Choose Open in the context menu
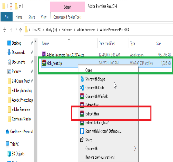The height and width of the screenshot is (162, 173). coord(89,70)
